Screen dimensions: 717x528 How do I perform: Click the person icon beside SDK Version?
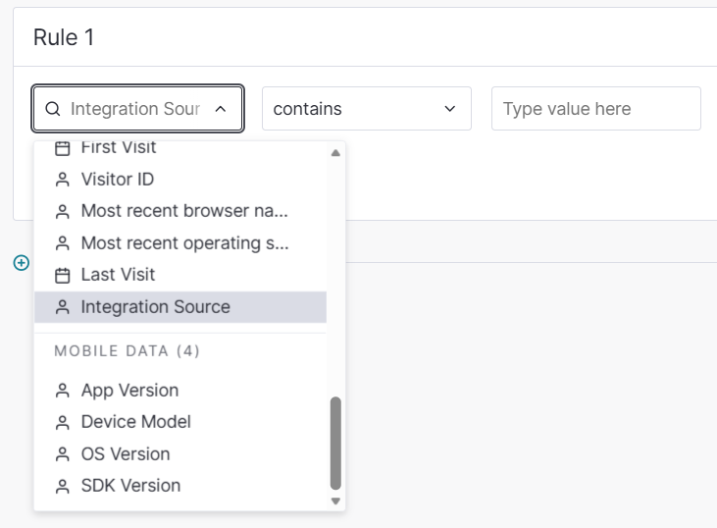[62, 486]
